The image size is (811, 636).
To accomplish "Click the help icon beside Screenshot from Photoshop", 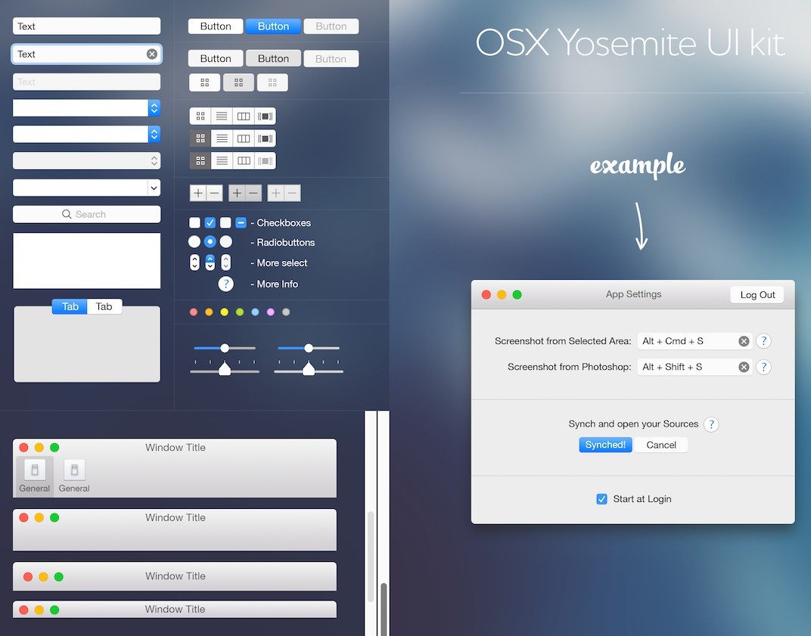I will pyautogui.click(x=763, y=367).
